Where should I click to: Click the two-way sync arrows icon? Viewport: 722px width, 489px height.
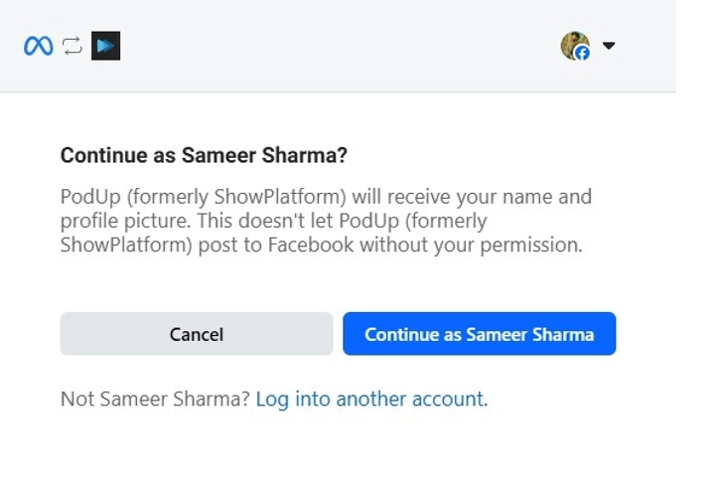point(72,46)
